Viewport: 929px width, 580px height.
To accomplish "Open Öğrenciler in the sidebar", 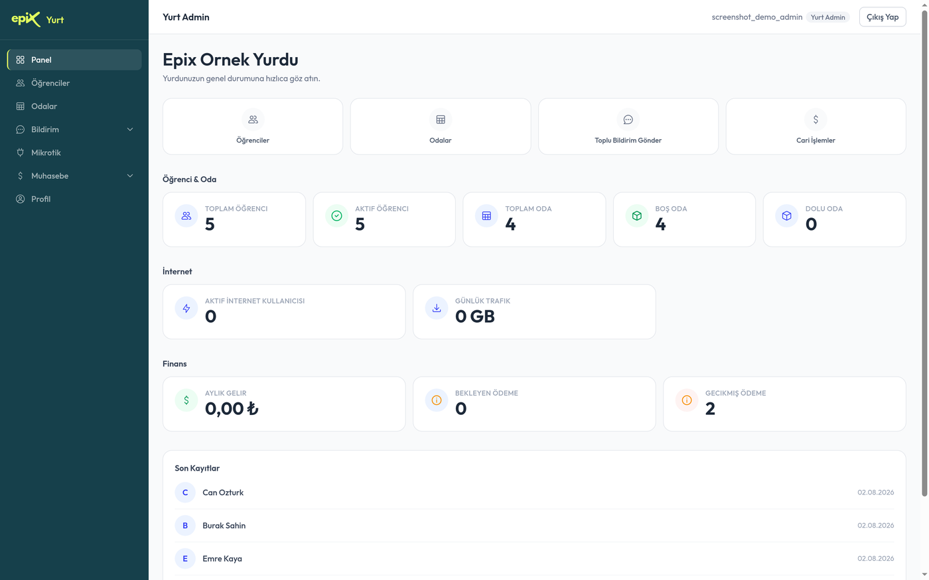I will (x=74, y=83).
